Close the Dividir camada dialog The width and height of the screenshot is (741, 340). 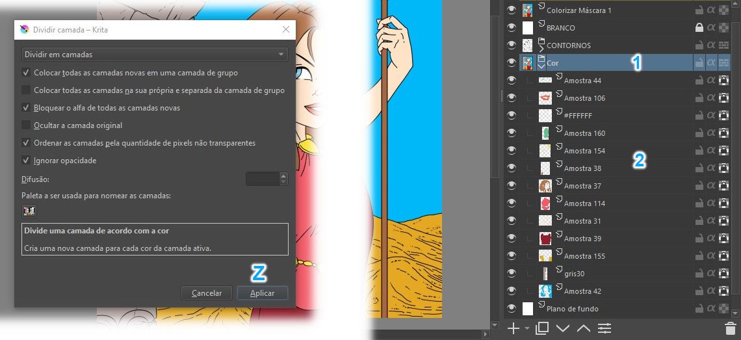(285, 29)
